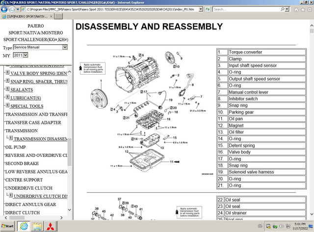Open the SEALANTS link

[x=22, y=90]
